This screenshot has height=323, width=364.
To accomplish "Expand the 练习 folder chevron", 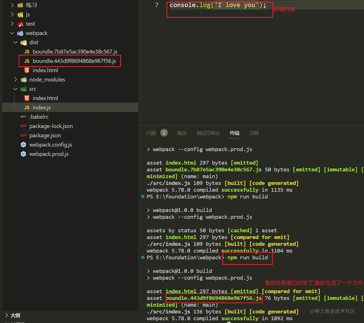I will 12,5.
